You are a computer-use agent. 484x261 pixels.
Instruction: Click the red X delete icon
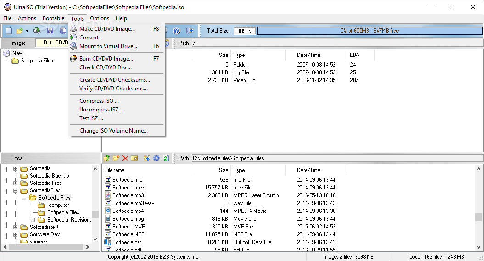tap(125, 158)
